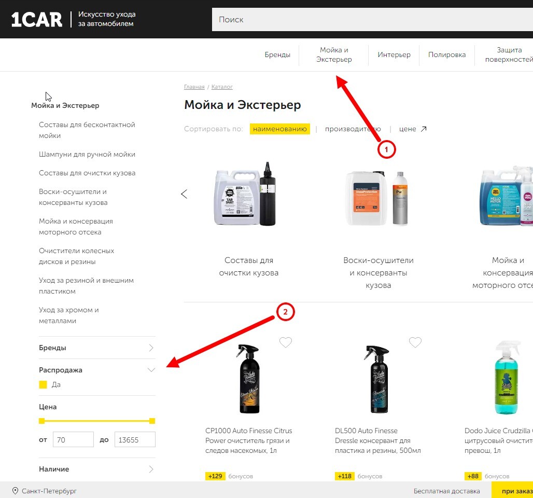Screen dimensions: 533x498
Task: Check the Распродажа 'Да' checkbox
Action: [43, 385]
